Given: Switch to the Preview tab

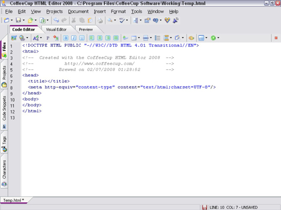Looking at the screenshot, I should click(x=86, y=29).
